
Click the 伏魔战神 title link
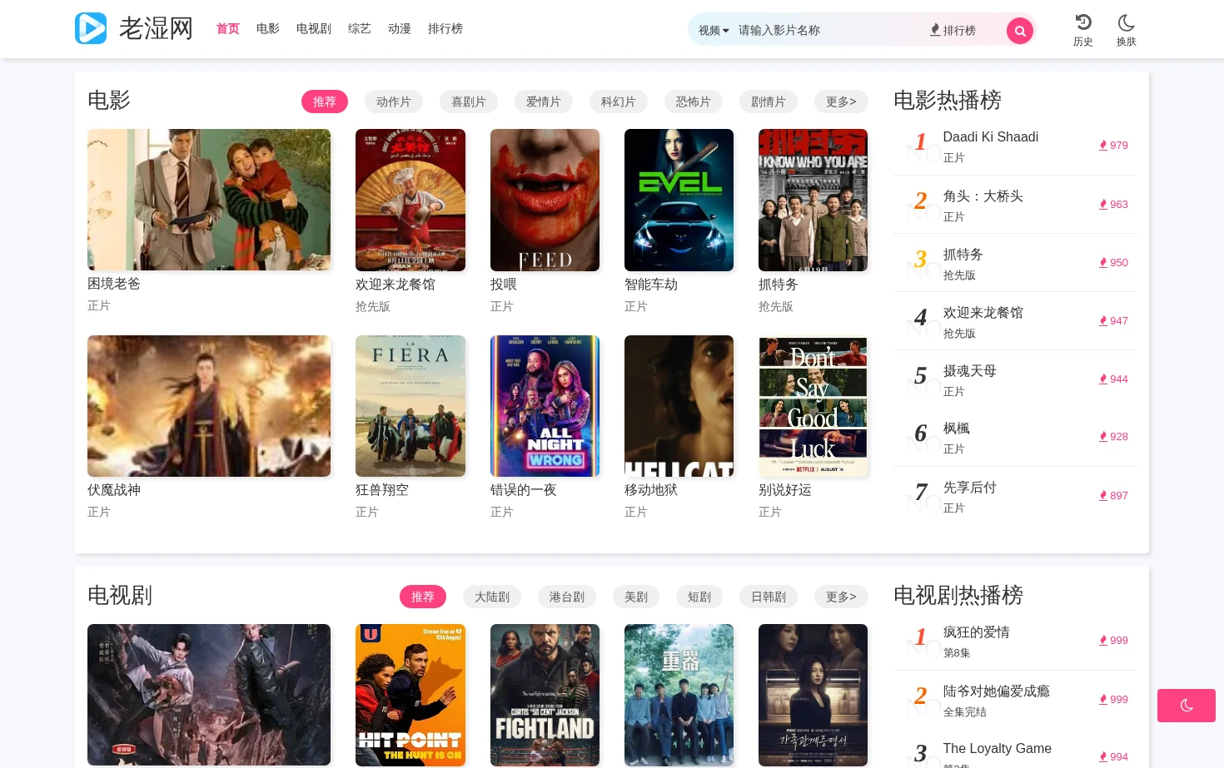coord(114,490)
